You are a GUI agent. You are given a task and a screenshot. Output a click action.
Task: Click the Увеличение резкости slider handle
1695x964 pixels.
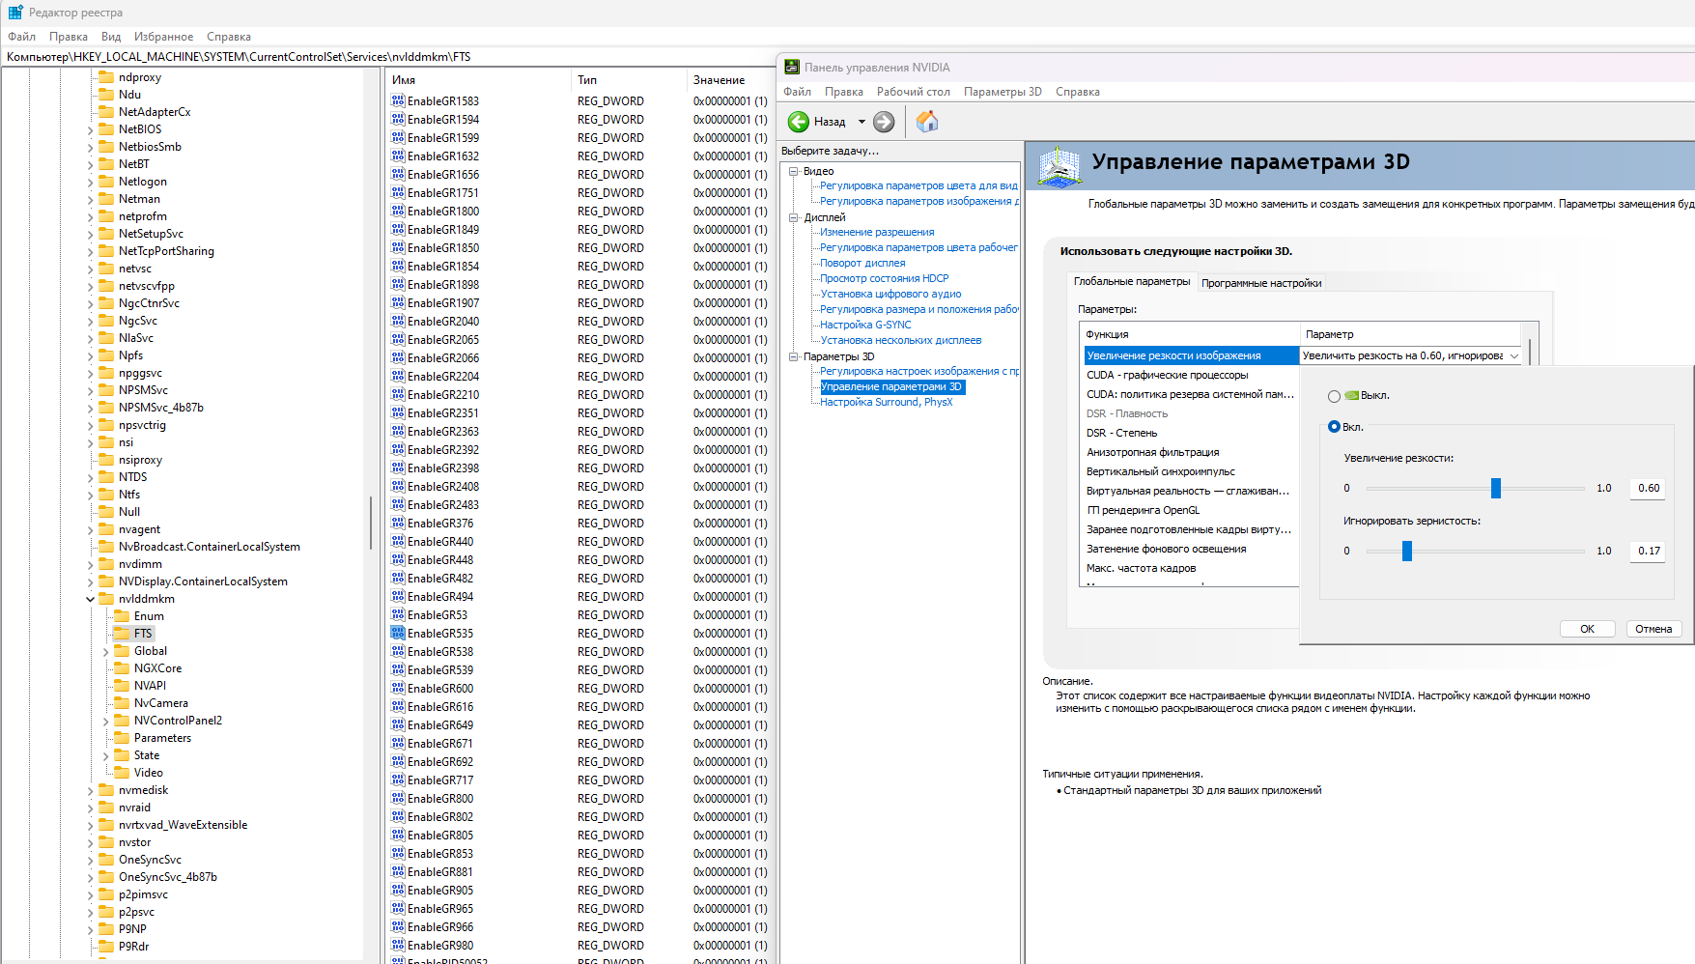(x=1496, y=488)
